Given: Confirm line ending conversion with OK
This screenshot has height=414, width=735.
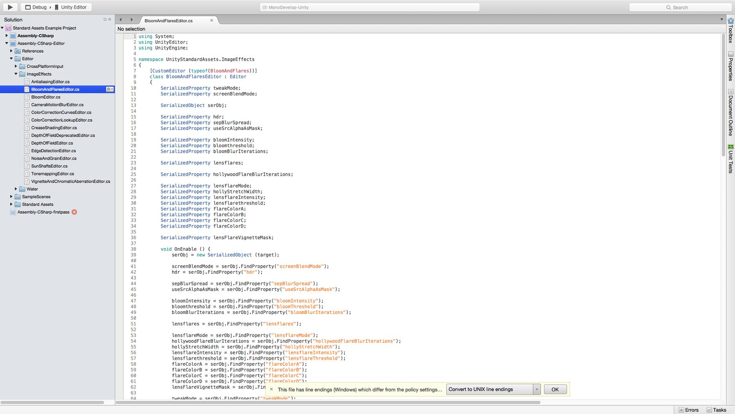Looking at the screenshot, I should (555, 389).
